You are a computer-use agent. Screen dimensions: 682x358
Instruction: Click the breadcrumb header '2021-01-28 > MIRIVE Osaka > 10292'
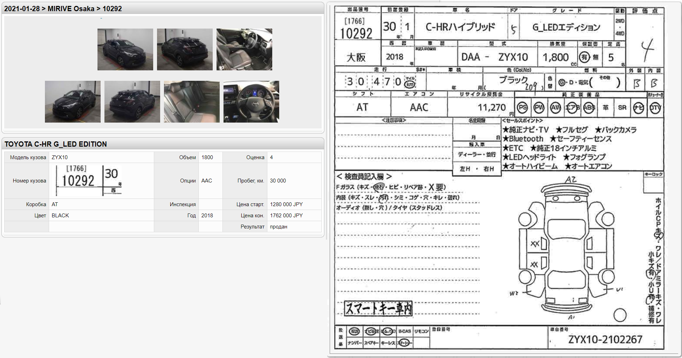point(63,9)
